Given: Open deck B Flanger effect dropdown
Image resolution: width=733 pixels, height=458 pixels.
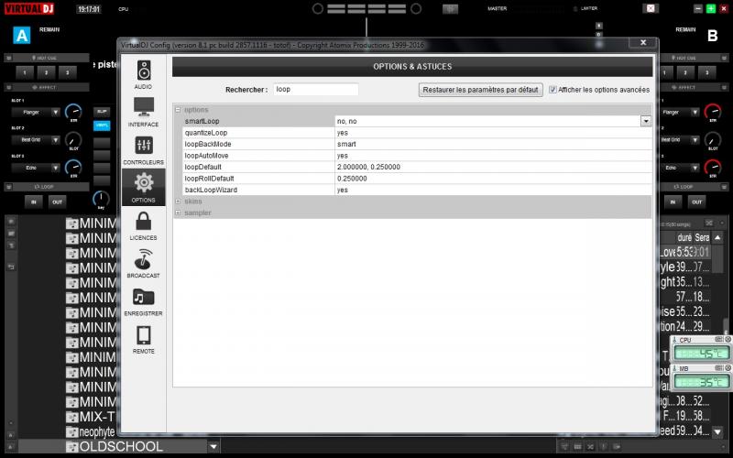Looking at the screenshot, I should point(695,112).
